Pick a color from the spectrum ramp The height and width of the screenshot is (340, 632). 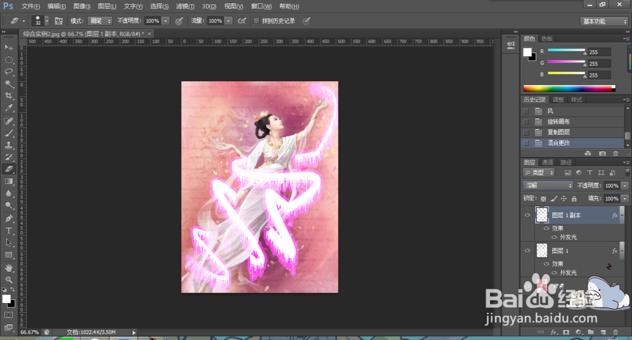pyautogui.click(x=569, y=88)
